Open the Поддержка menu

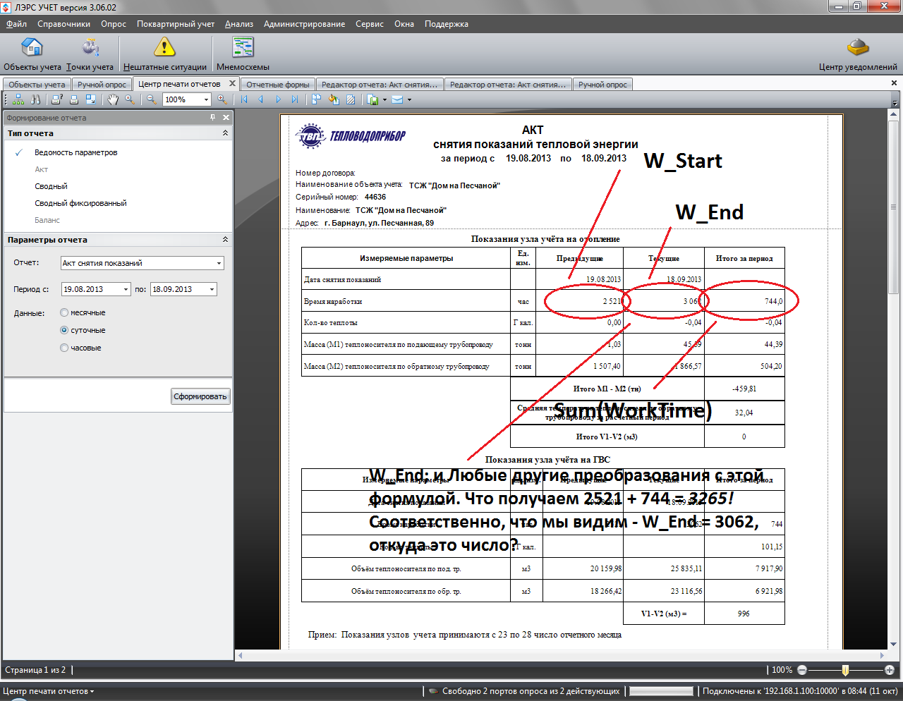click(x=447, y=24)
